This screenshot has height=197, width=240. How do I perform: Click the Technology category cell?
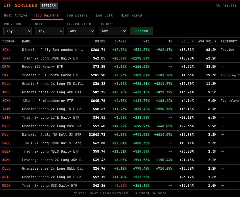click(230, 100)
